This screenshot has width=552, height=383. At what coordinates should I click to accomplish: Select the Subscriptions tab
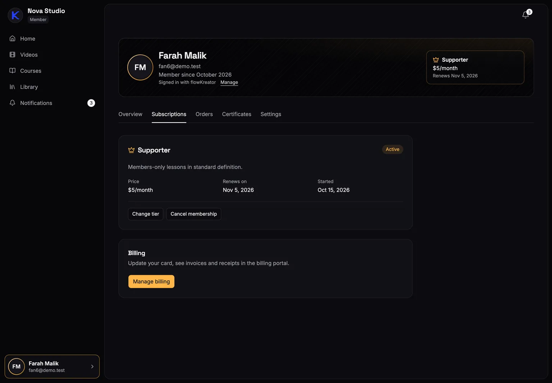[x=169, y=114]
